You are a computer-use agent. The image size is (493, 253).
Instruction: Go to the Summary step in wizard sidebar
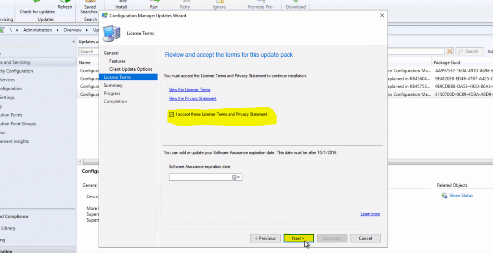pyautogui.click(x=113, y=85)
